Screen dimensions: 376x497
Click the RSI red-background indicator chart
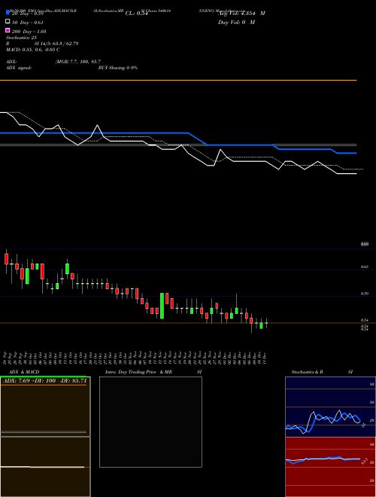330,467
